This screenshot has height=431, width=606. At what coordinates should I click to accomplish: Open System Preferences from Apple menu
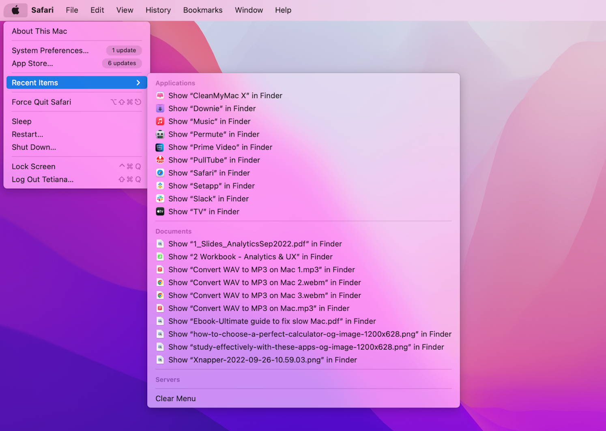pos(50,51)
